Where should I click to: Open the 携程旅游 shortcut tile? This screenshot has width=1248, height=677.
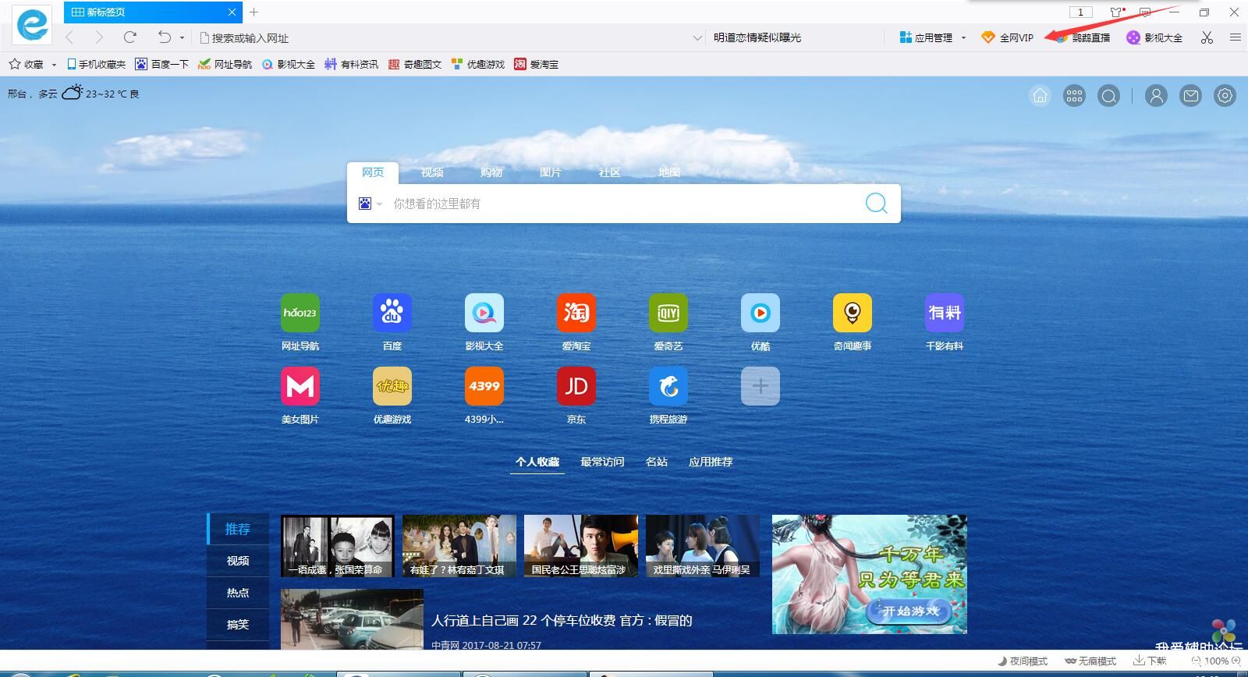(668, 386)
